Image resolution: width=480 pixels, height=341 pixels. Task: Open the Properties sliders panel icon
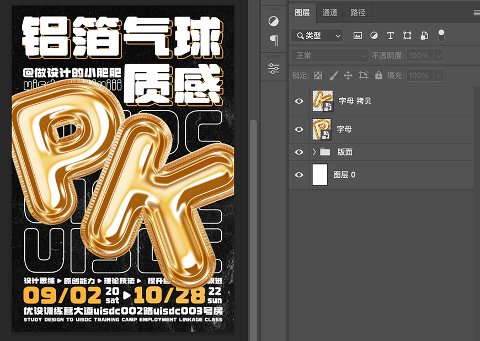273,68
